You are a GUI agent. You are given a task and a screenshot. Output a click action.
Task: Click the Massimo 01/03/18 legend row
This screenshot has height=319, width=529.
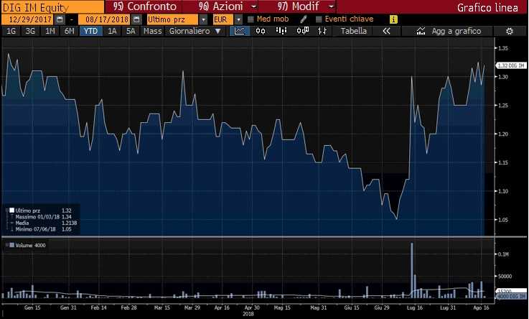[x=43, y=217]
